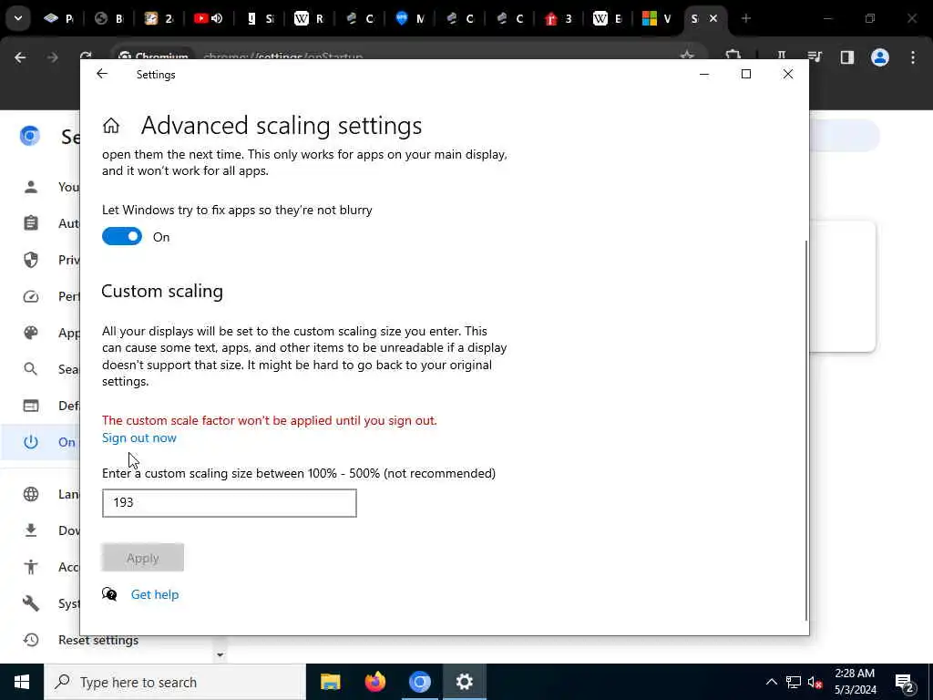Switch to the Wikipedia tab labeled E

point(607,18)
